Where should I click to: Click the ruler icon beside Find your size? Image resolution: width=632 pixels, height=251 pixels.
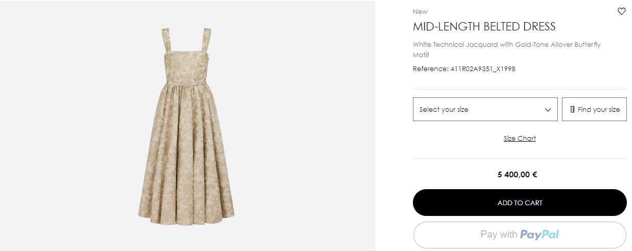(572, 109)
